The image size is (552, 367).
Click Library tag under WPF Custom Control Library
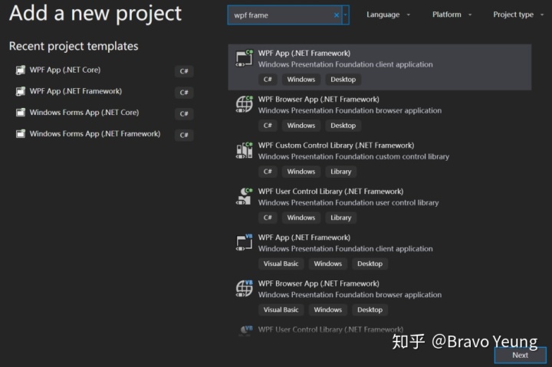pos(340,172)
